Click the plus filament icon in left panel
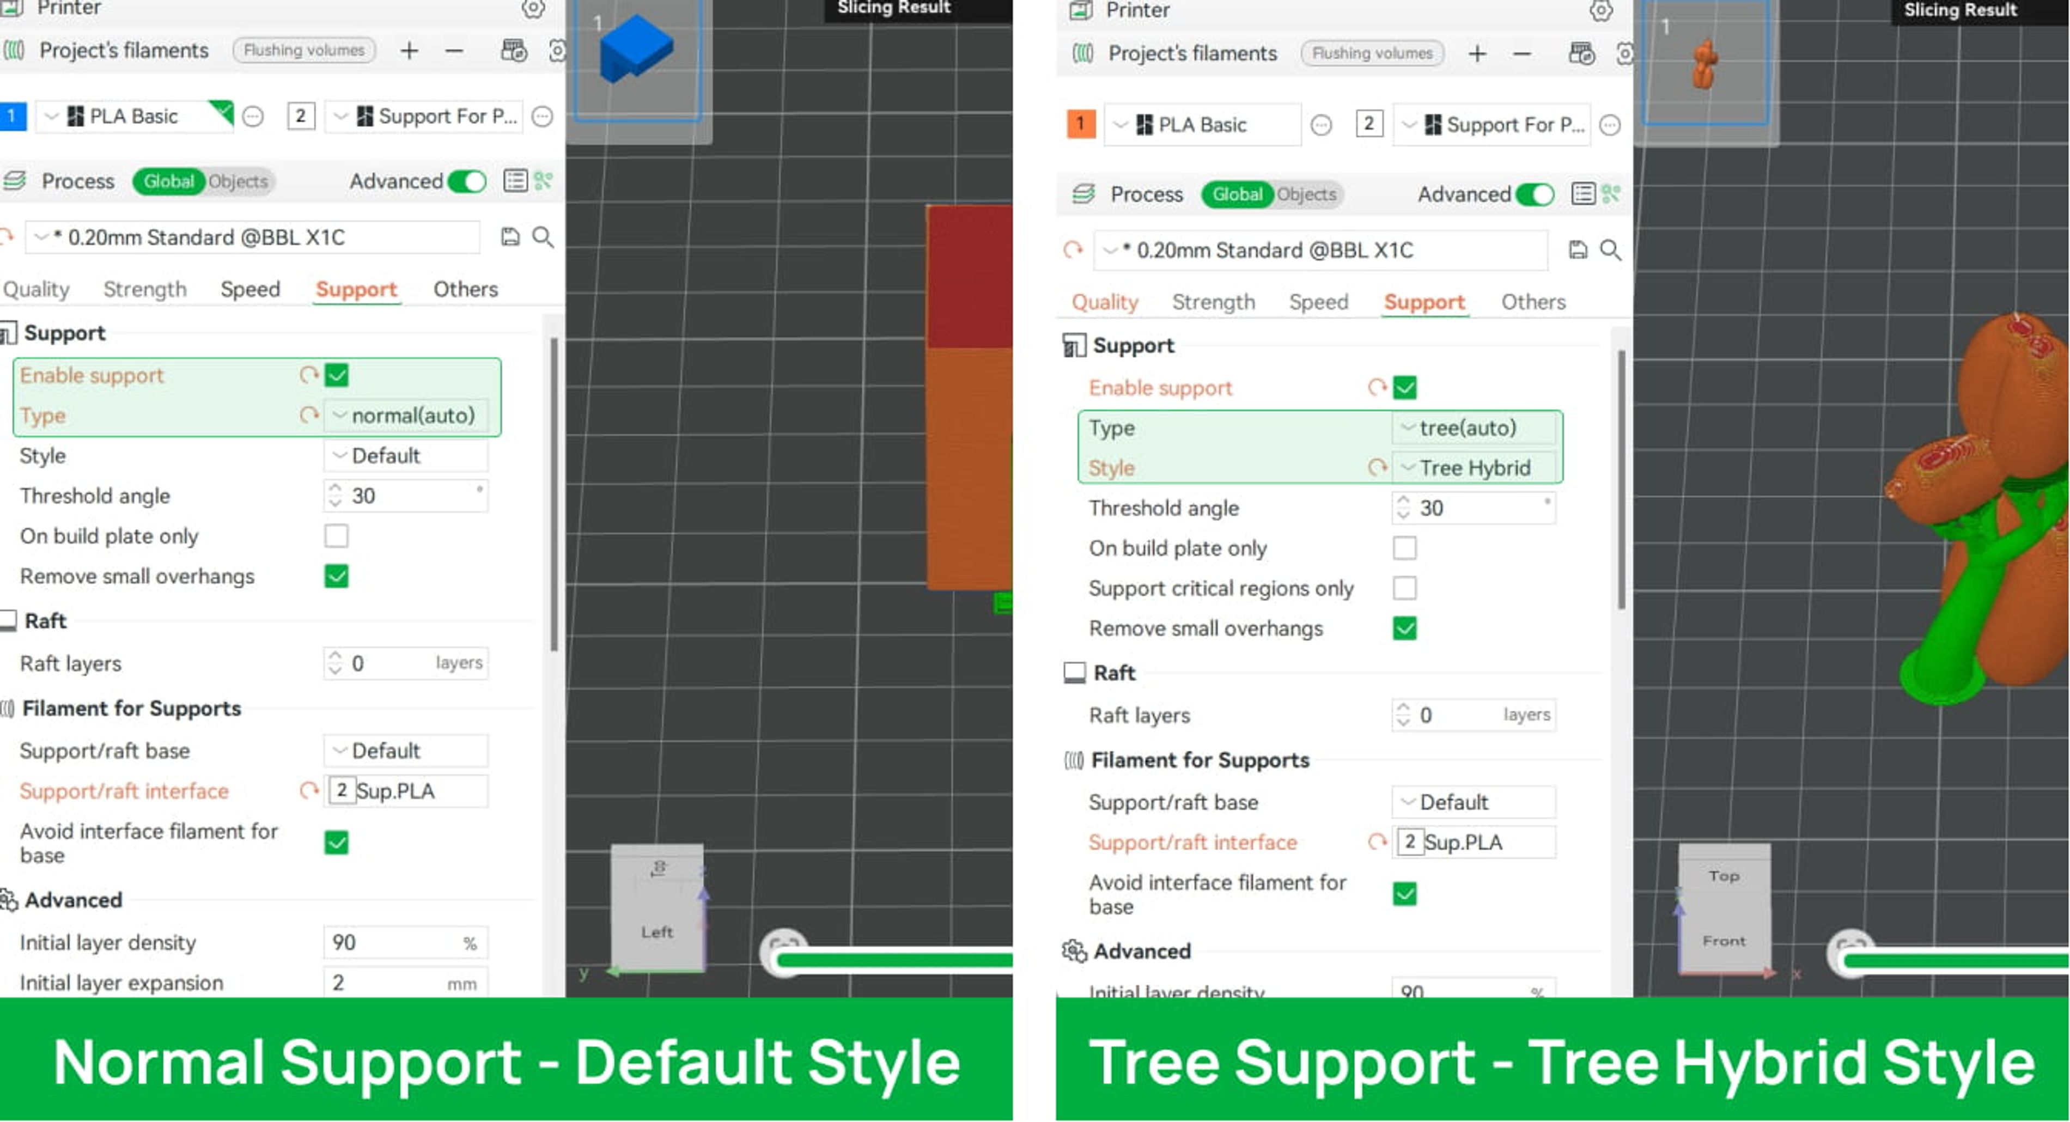This screenshot has height=1122, width=2070. [409, 51]
